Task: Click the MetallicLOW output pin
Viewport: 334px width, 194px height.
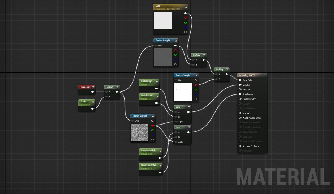Action: point(156,103)
